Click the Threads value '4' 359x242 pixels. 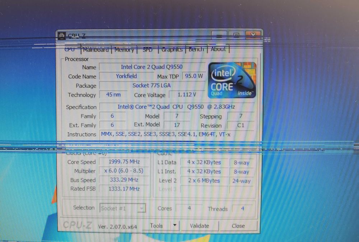(x=243, y=209)
